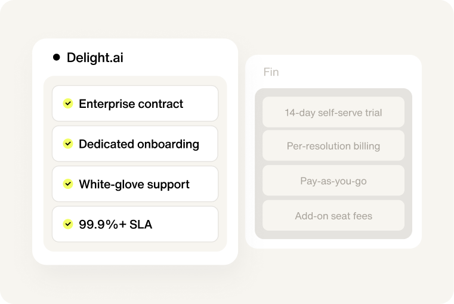Click the Dedicated onboarding yellow check icon
Screen dimensions: 454x304
pyautogui.click(x=68, y=144)
